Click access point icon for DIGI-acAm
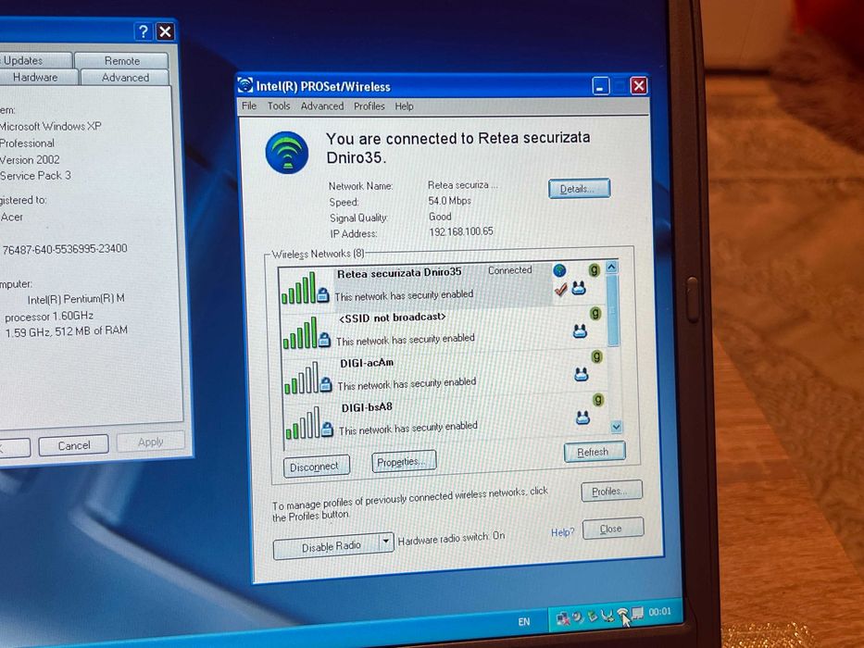Image resolution: width=864 pixels, height=648 pixels. (x=582, y=375)
